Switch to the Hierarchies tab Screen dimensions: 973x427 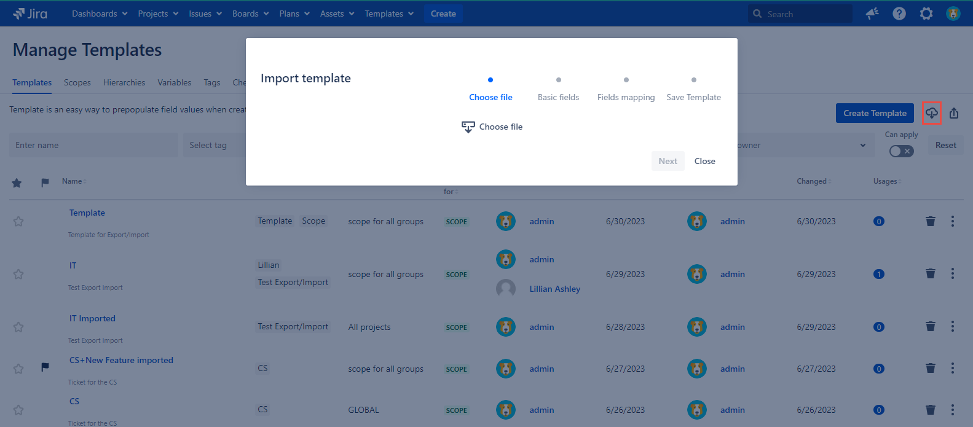click(x=124, y=82)
